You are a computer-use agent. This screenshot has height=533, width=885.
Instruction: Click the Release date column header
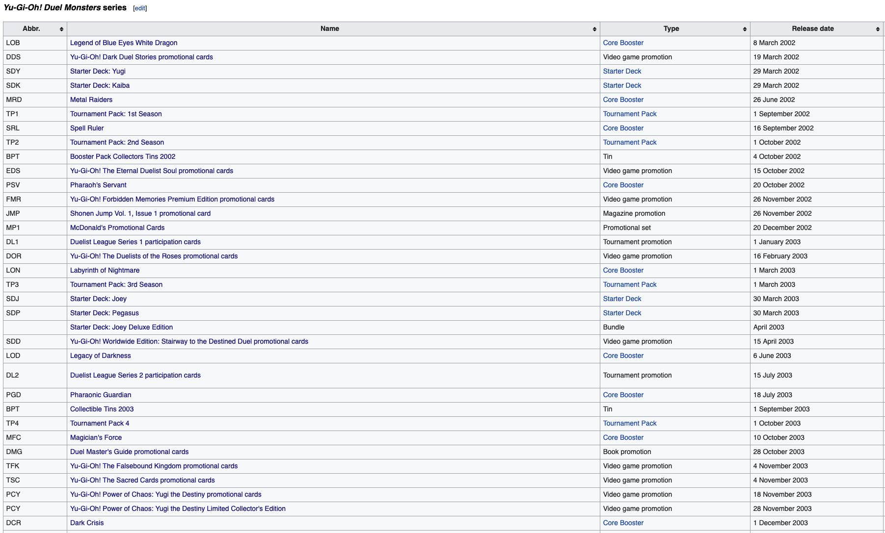point(816,29)
